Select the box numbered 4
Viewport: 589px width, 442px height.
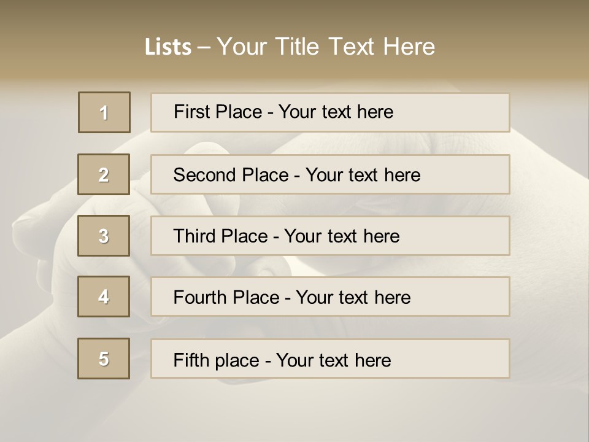[x=104, y=297]
